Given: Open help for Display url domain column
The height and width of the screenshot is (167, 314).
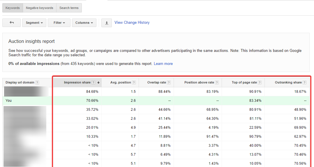Looking at the screenshot, I should point(37,82).
